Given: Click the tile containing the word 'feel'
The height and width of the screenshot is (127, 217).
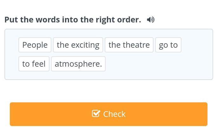Looking at the screenshot, I should (x=34, y=64).
